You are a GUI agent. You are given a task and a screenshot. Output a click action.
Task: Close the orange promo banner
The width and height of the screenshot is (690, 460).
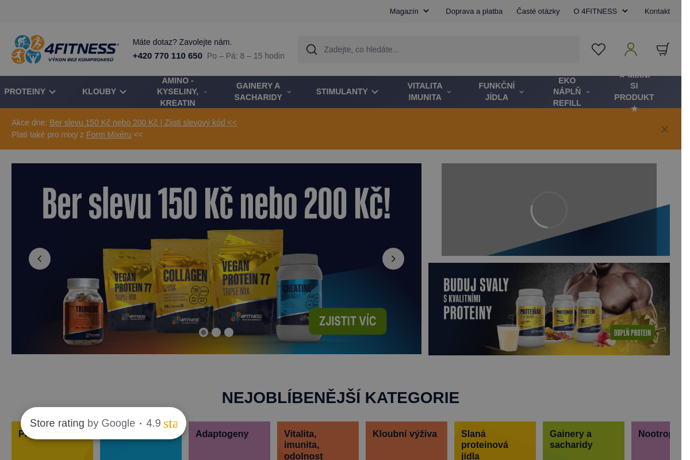[665, 129]
